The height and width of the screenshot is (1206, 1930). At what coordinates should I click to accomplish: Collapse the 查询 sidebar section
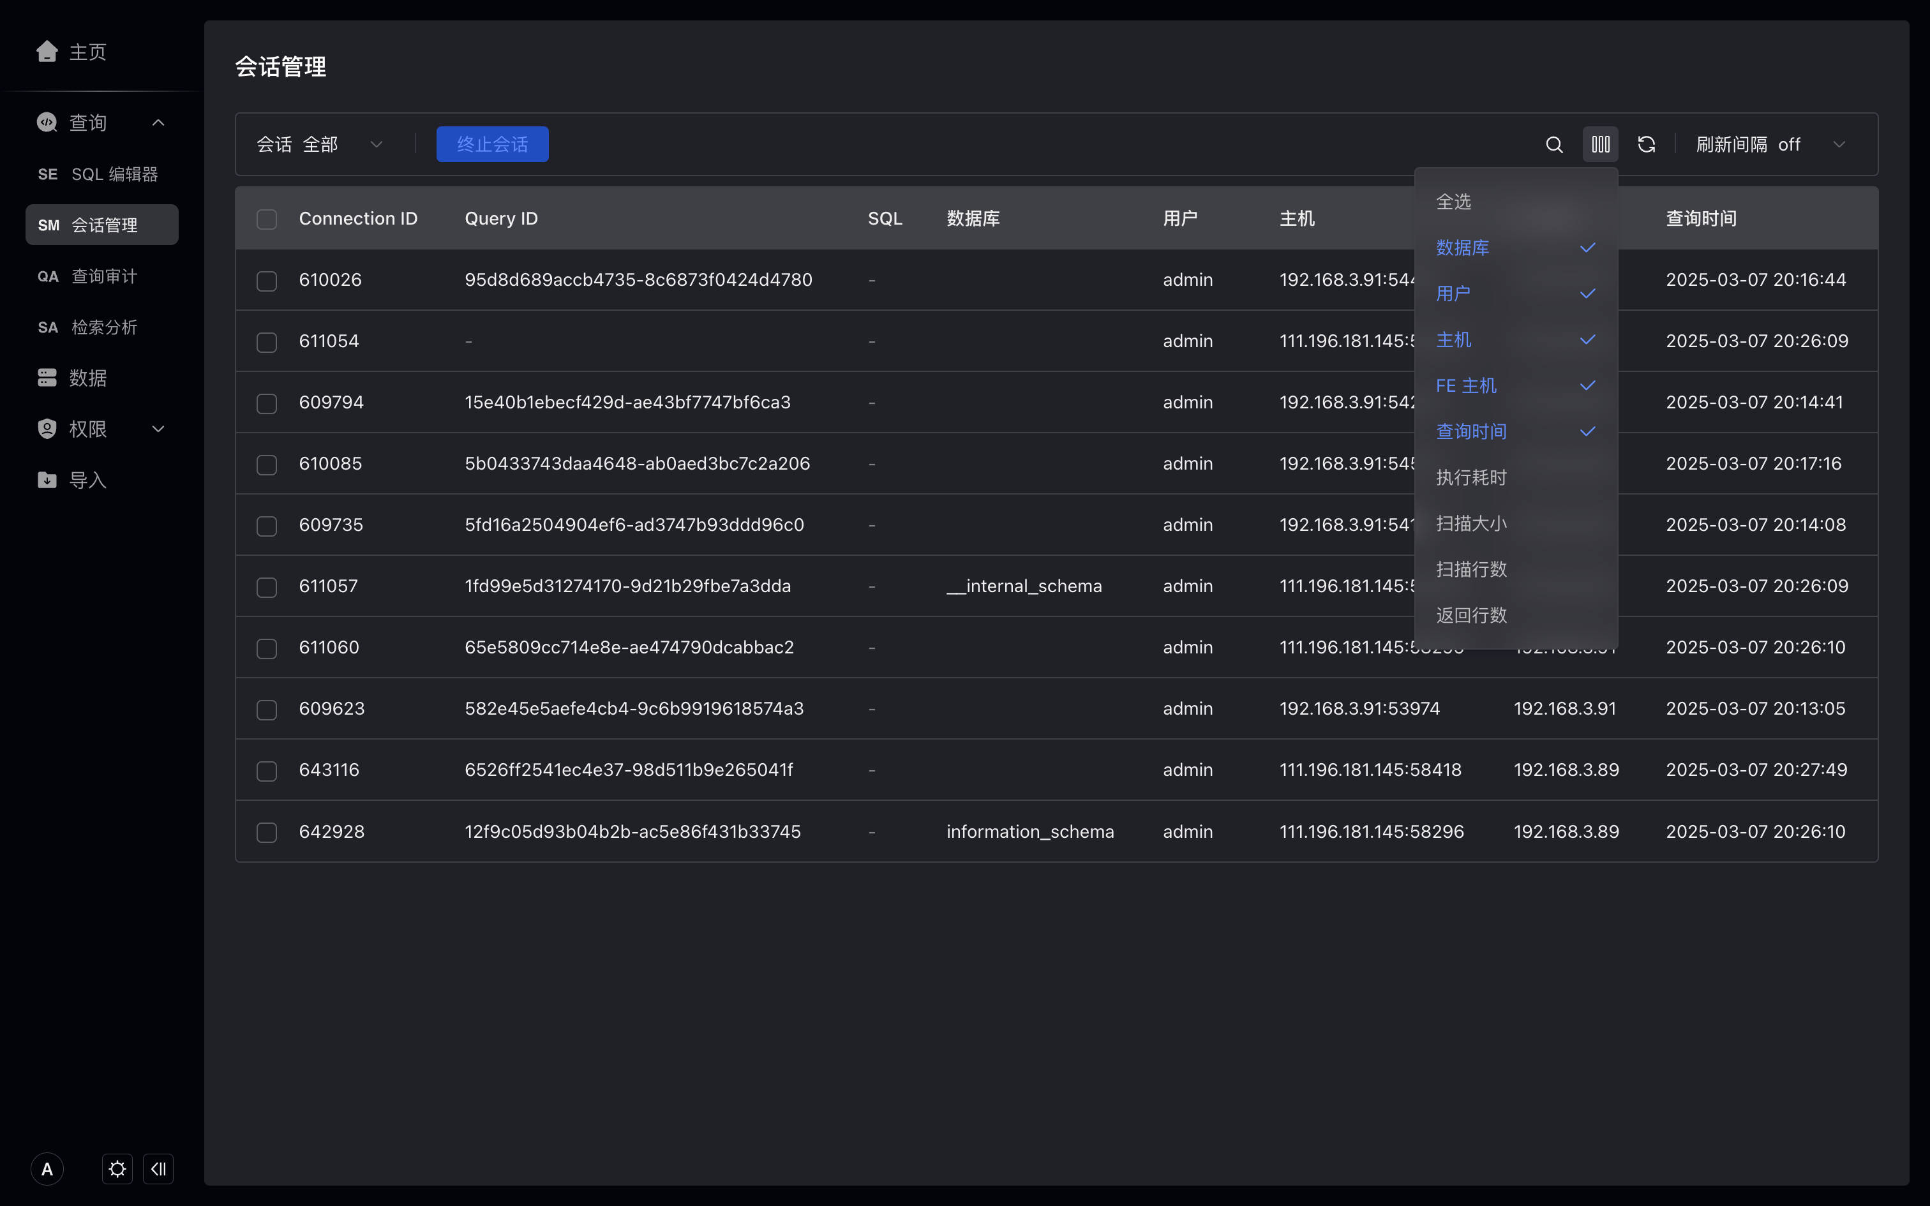click(158, 122)
